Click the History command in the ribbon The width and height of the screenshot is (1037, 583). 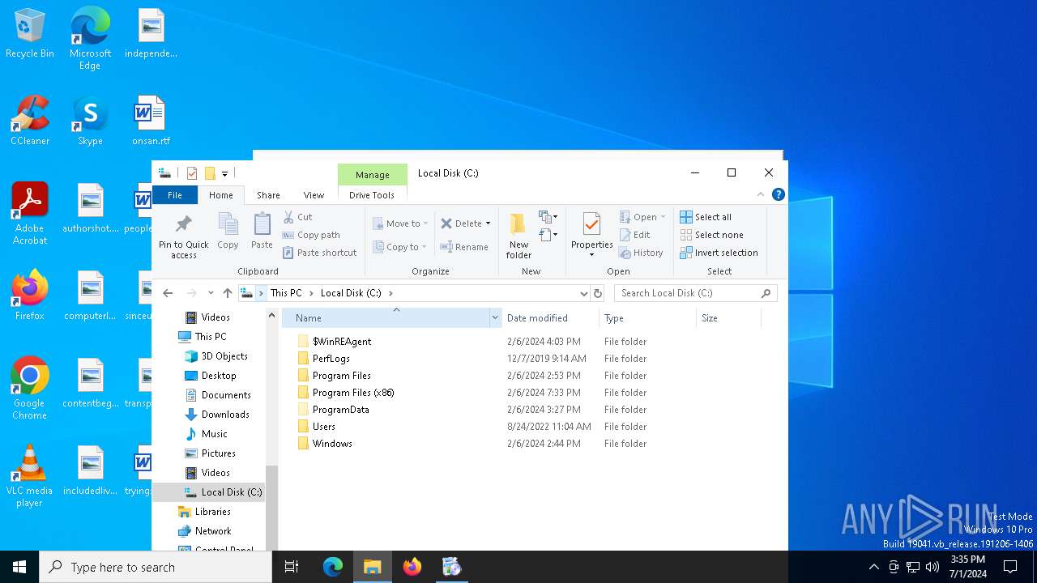641,253
